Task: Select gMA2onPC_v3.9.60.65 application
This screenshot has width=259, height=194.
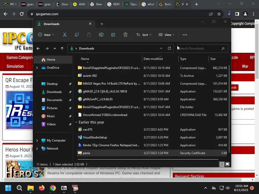Action: click(152, 99)
